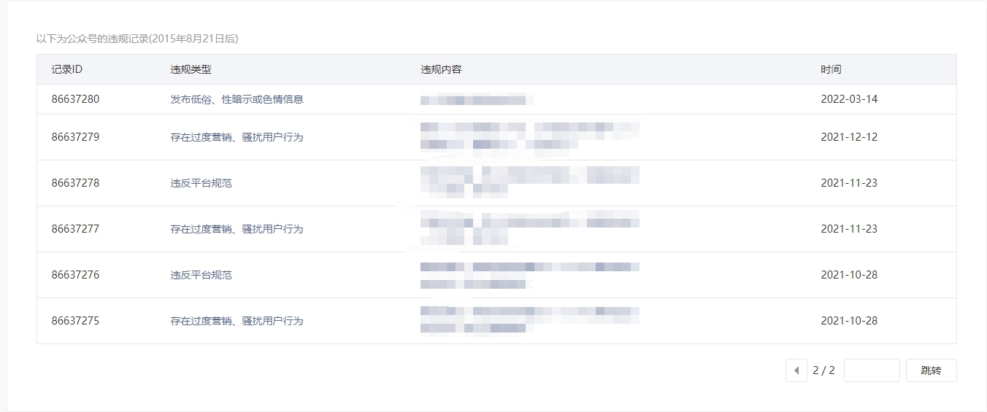This screenshot has width=987, height=412.
Task: Click the 违规类型 column header
Action: pos(191,69)
